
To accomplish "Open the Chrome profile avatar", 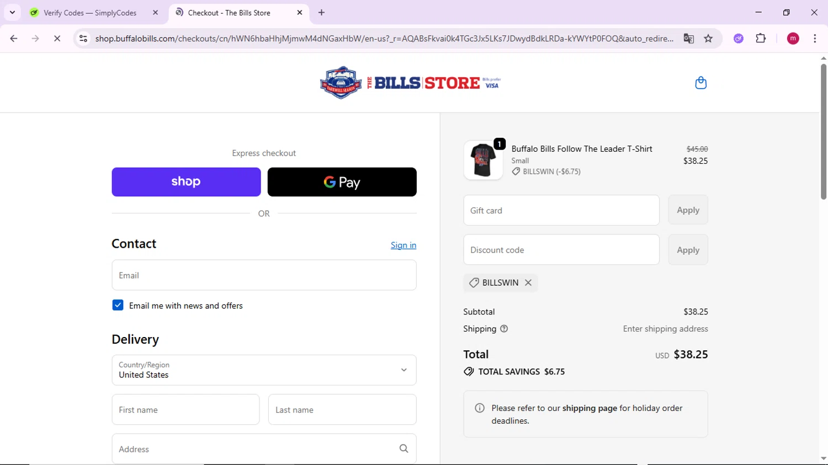I will [x=793, y=39].
